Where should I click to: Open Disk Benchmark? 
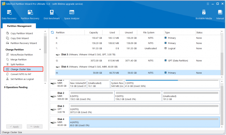(x=52, y=14)
